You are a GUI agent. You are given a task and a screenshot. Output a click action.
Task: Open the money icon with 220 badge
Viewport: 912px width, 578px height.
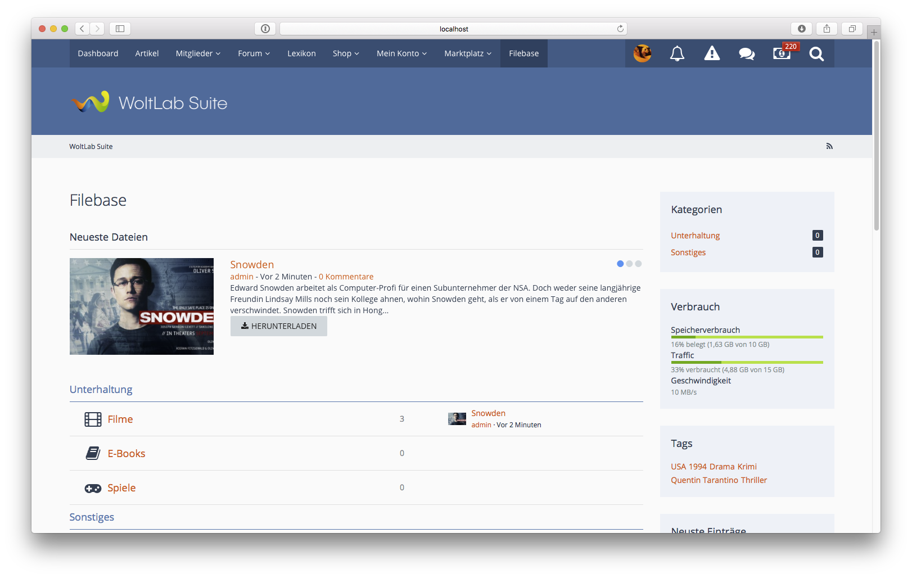coord(782,53)
